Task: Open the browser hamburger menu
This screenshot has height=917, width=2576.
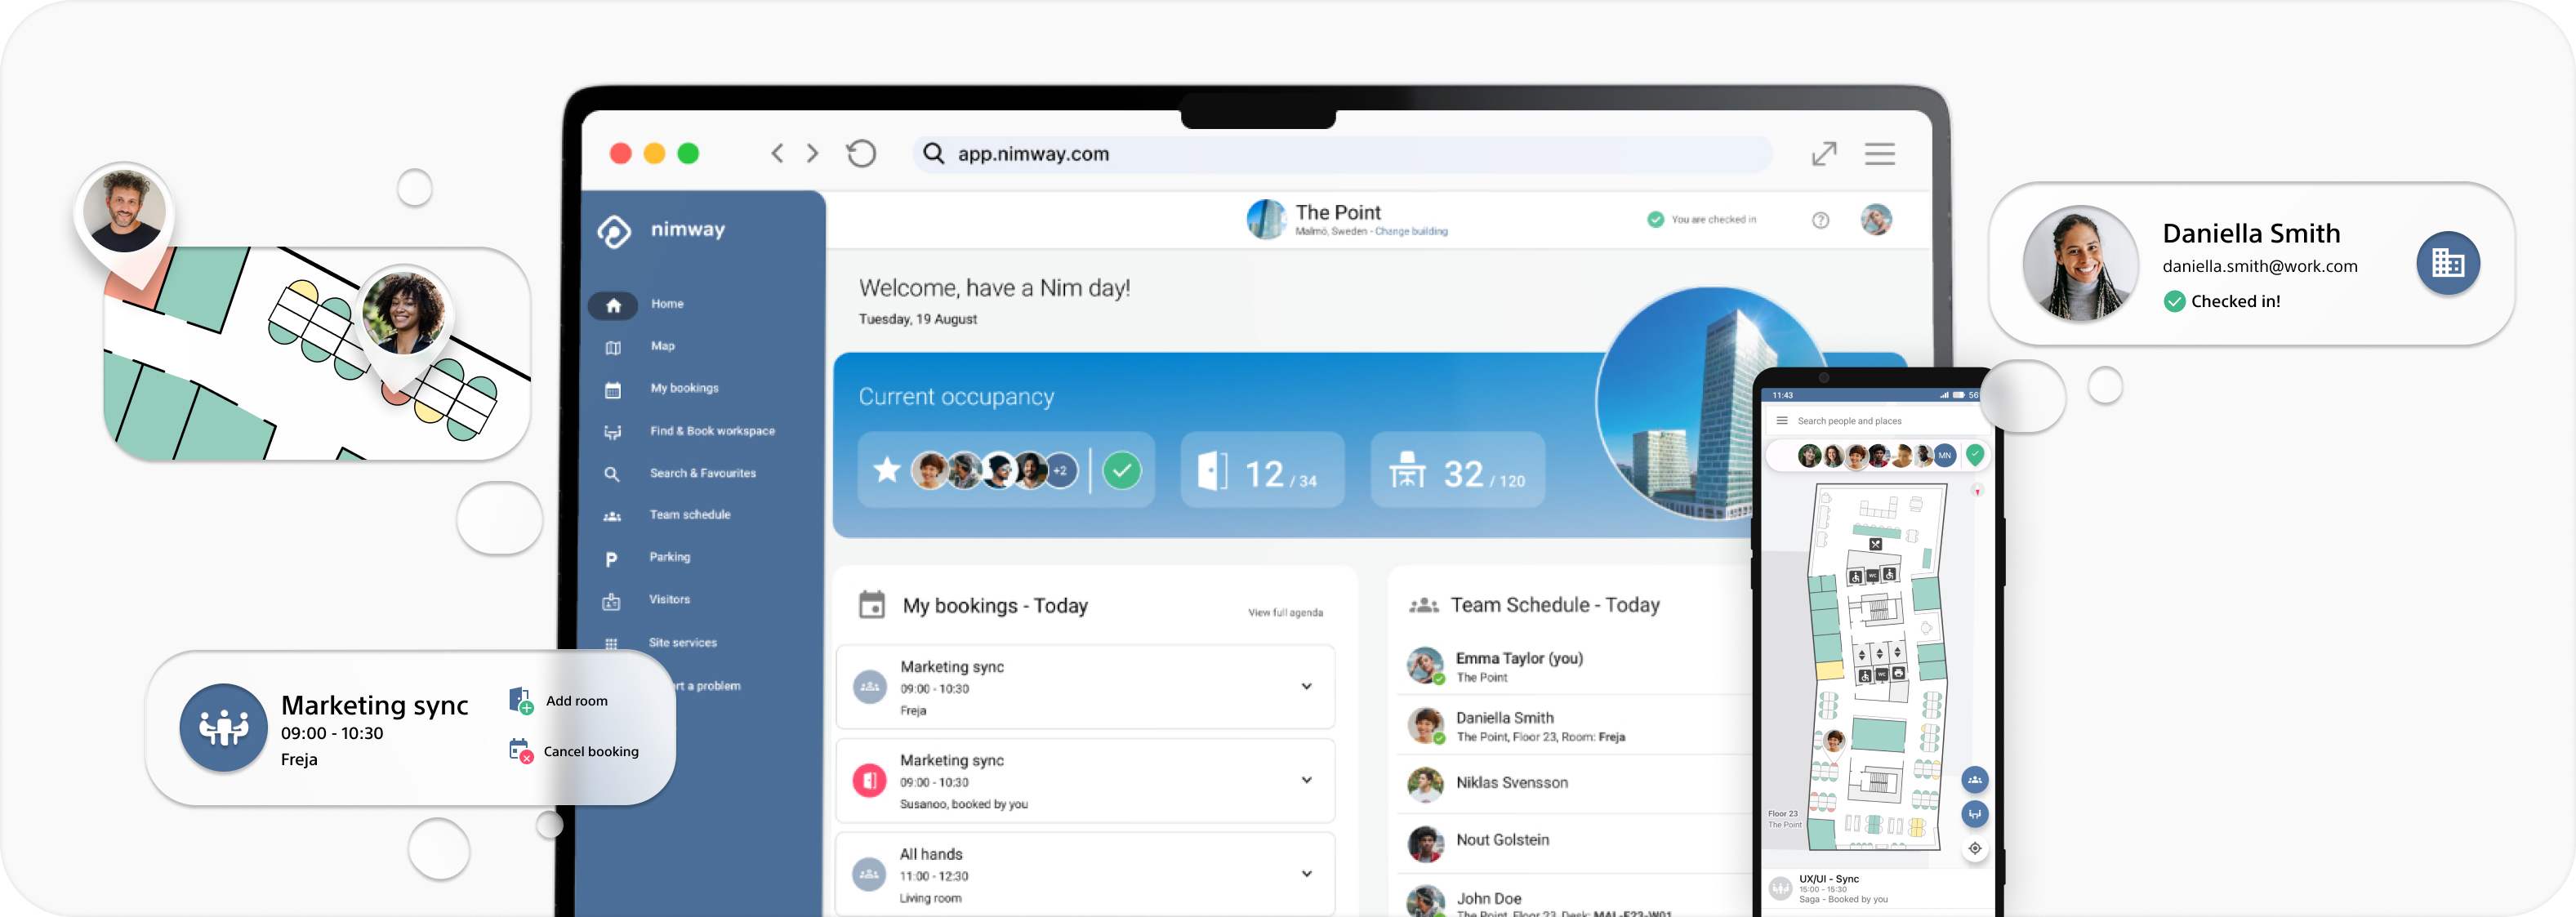Action: tap(1879, 153)
